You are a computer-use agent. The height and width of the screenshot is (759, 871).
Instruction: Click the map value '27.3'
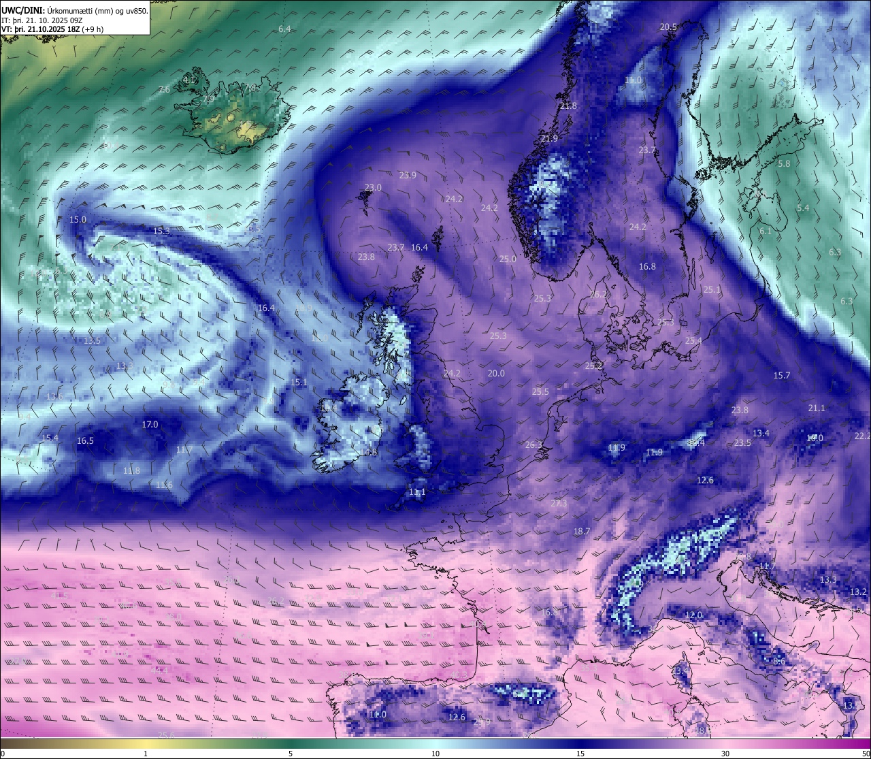point(559,503)
